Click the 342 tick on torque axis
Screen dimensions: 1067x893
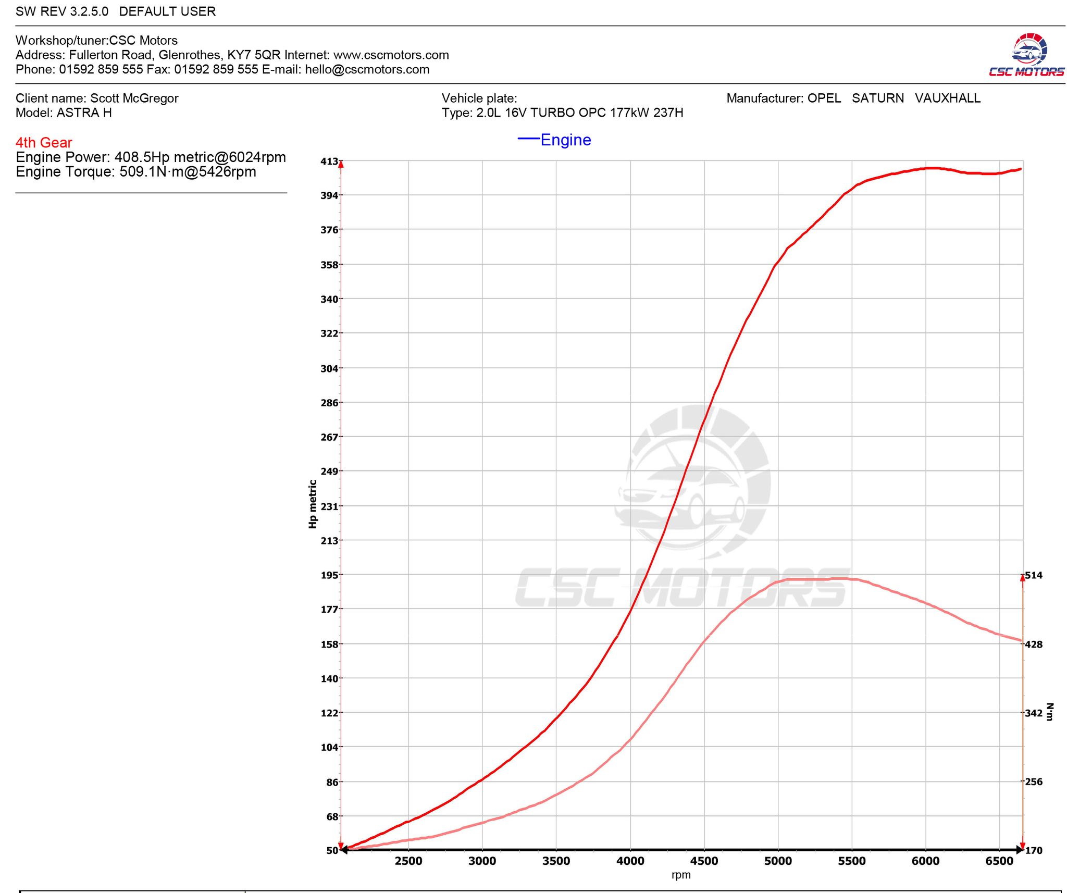(1034, 713)
